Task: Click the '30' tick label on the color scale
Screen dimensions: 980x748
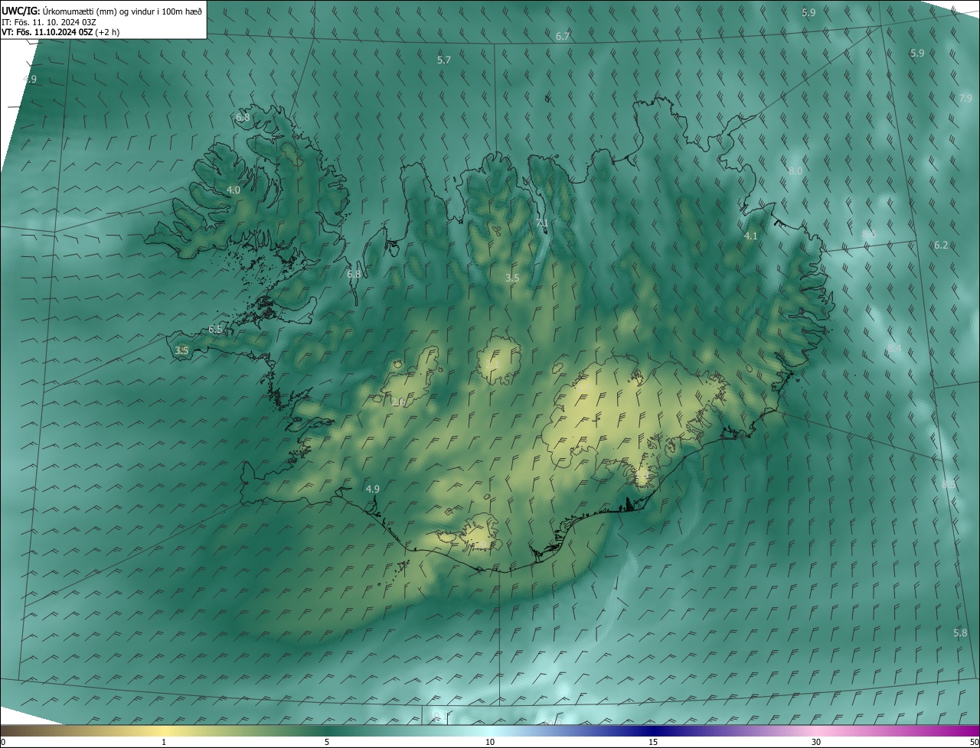Action: [816, 742]
